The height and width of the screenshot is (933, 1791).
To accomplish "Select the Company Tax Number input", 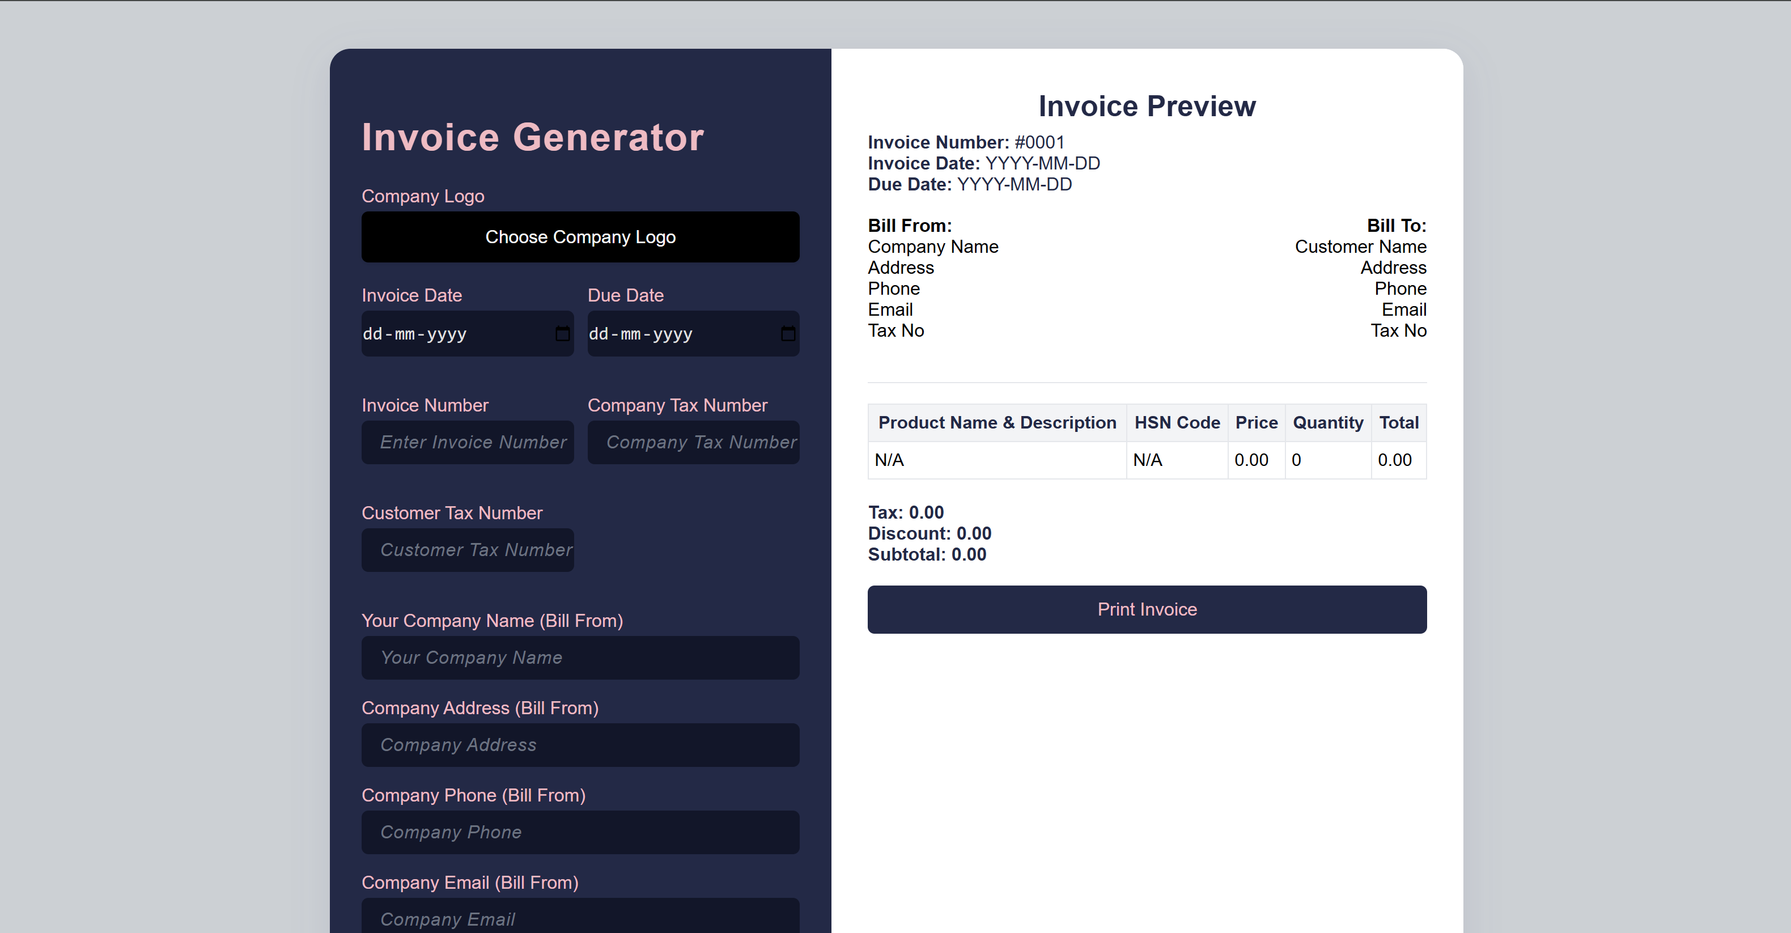I will pos(693,442).
